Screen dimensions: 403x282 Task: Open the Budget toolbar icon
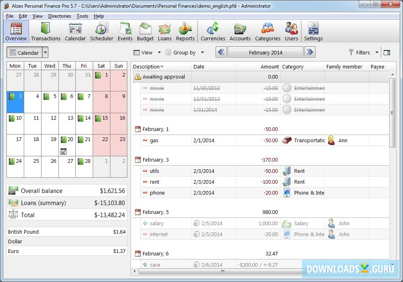pyautogui.click(x=145, y=31)
